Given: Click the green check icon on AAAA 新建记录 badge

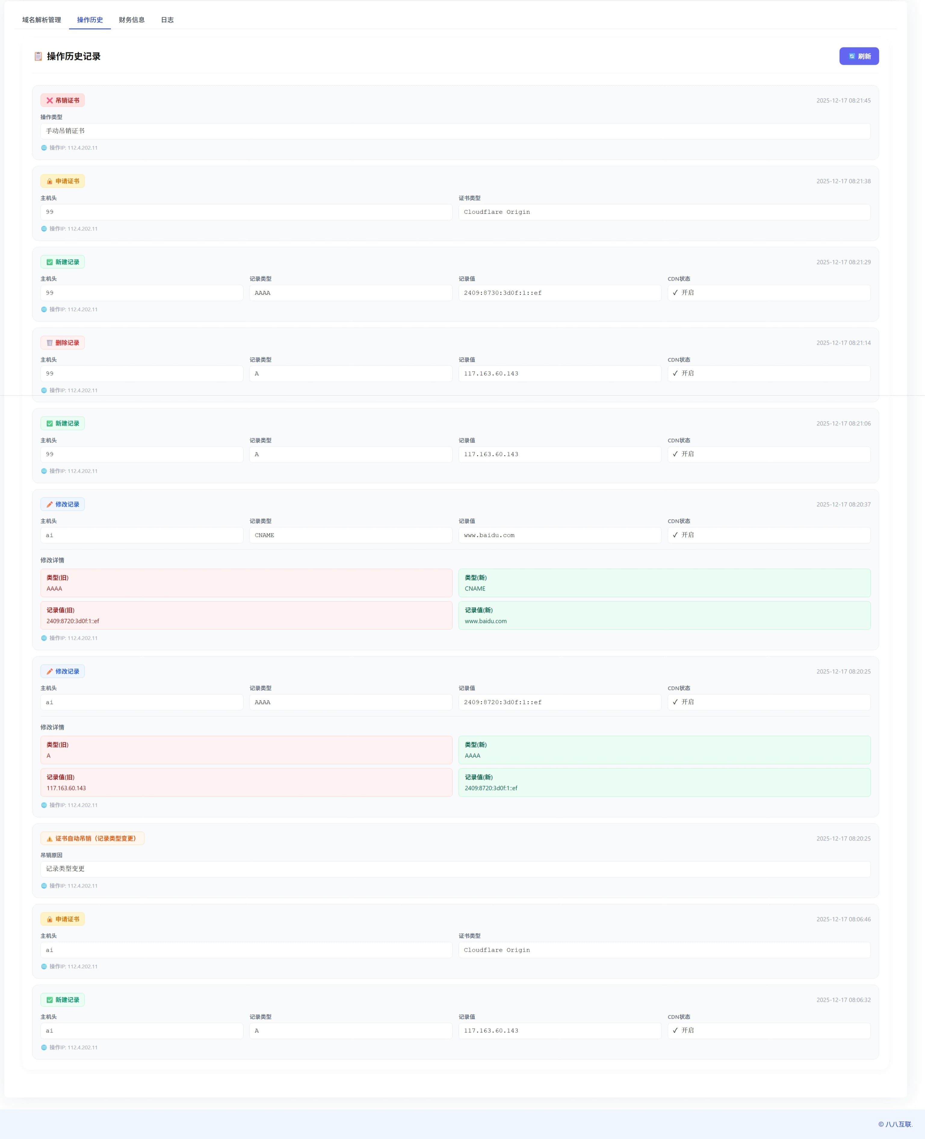Looking at the screenshot, I should (50, 262).
